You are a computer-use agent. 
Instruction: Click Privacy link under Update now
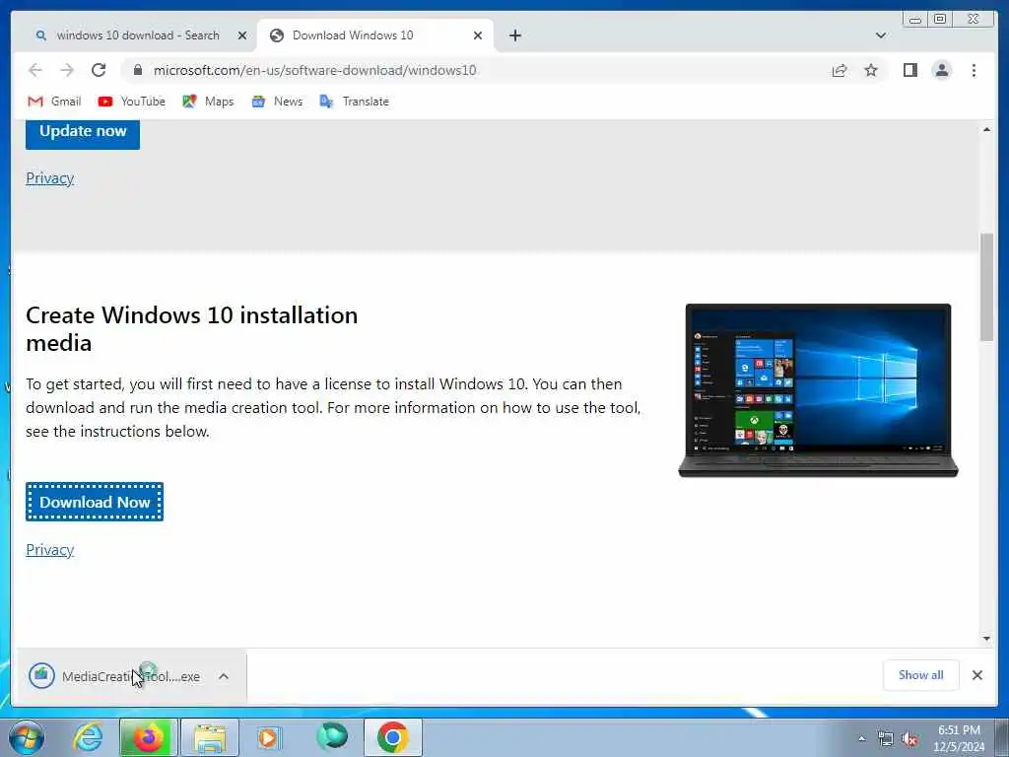pyautogui.click(x=49, y=178)
